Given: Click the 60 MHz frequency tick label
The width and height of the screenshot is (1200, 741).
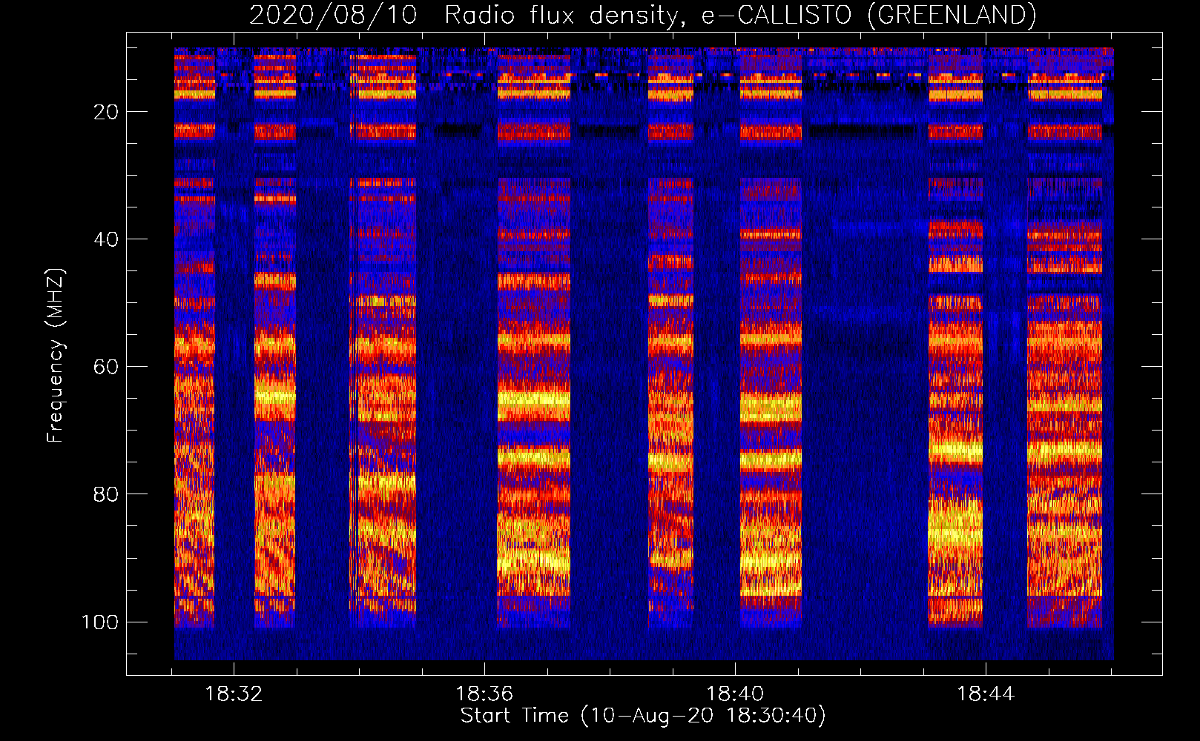Looking at the screenshot, I should click(106, 367).
